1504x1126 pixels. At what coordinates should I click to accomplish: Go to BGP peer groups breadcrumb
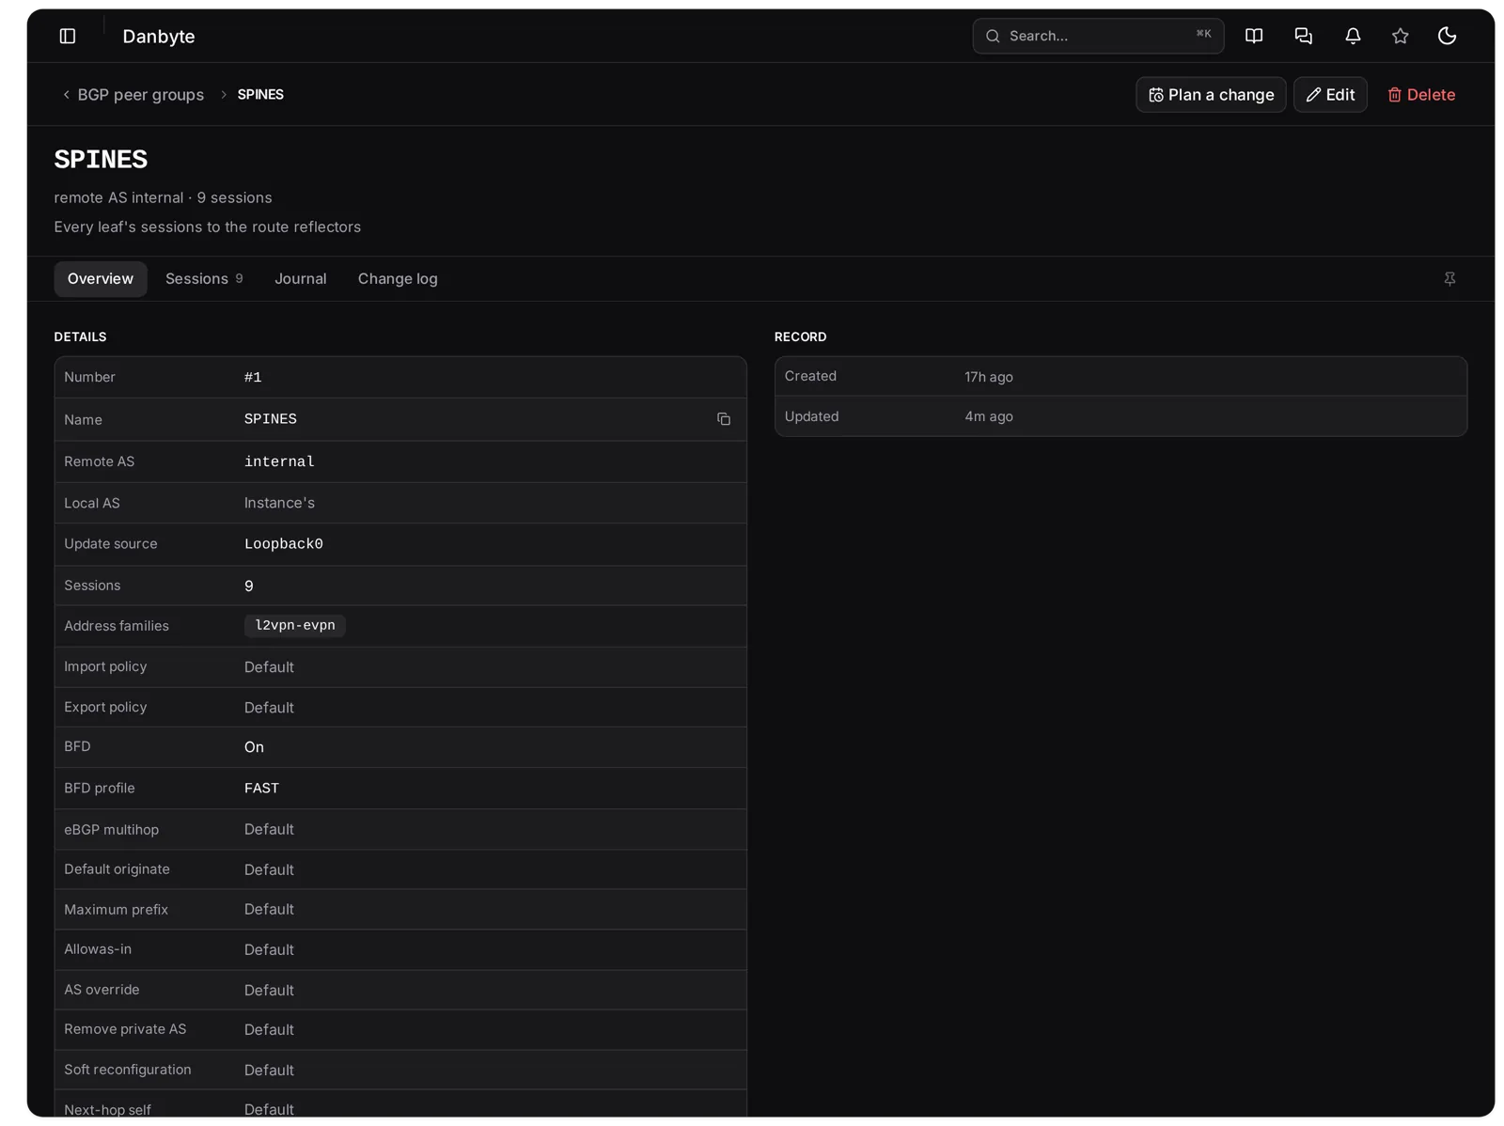point(141,95)
